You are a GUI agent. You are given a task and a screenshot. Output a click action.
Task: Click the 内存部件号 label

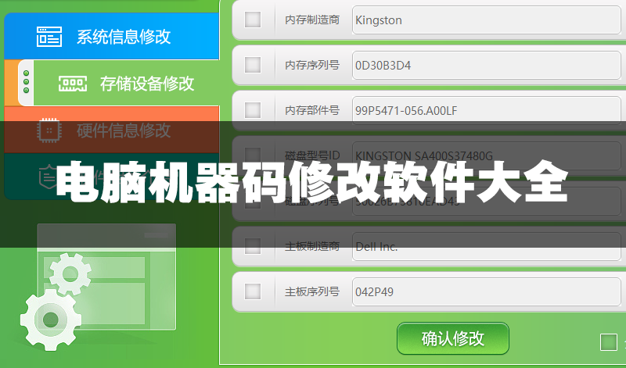coord(311,110)
